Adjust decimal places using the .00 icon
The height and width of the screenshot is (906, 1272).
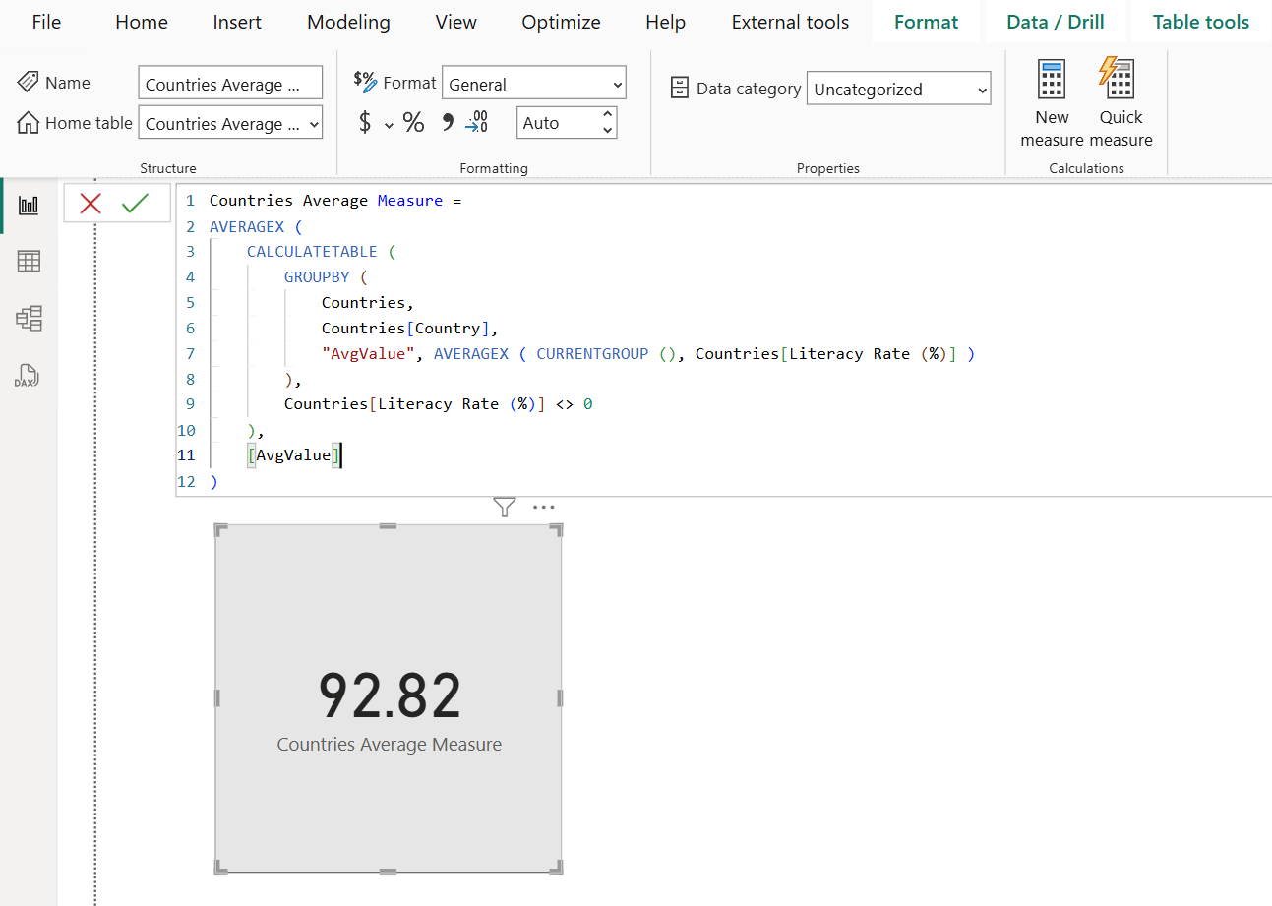476,122
